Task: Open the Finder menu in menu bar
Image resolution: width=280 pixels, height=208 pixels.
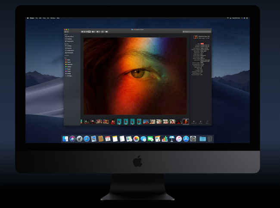Action: pyautogui.click(x=32, y=18)
